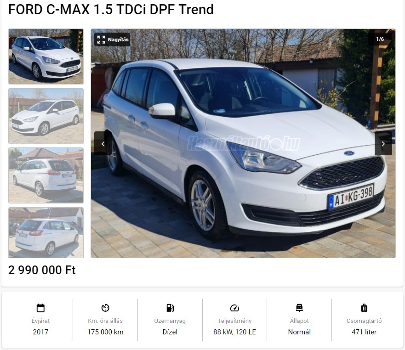
Task: Select the first thumbnail of the white Ford
Action: pos(46,56)
